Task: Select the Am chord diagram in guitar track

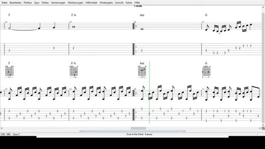Action: (142, 72)
